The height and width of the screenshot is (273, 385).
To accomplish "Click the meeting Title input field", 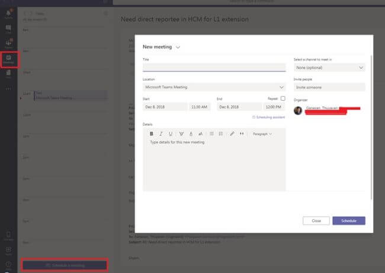I will click(214, 68).
